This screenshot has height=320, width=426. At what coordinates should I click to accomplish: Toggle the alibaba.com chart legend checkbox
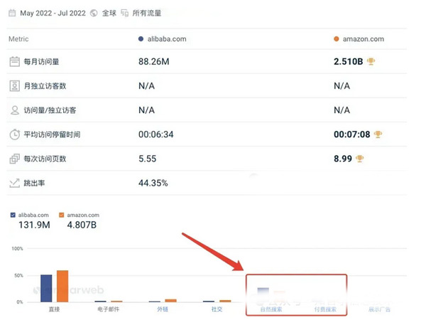point(13,215)
